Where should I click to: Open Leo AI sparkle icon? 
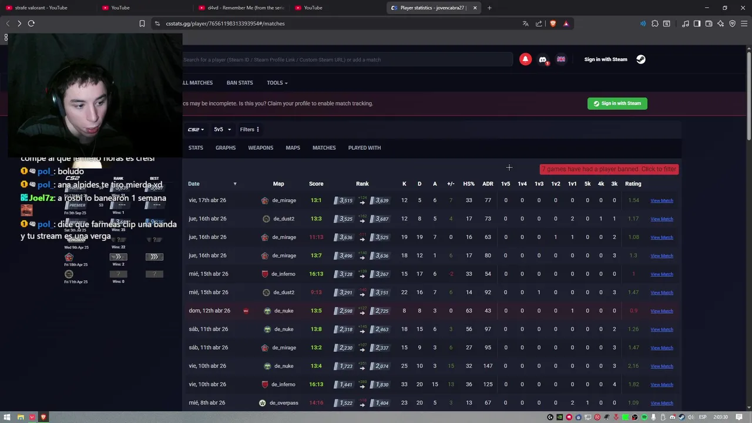tap(721, 23)
